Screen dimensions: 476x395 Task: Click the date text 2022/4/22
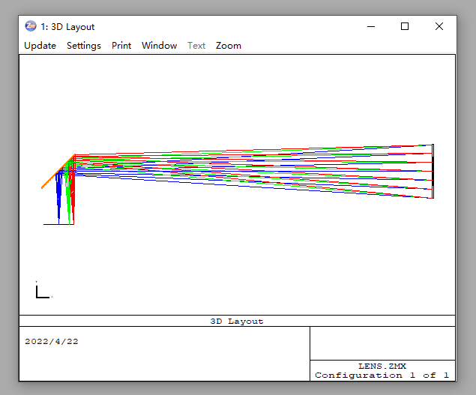52,342
